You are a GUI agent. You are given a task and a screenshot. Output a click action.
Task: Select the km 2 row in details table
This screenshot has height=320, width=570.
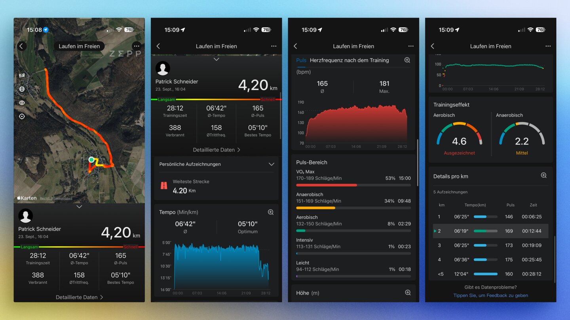coord(490,231)
